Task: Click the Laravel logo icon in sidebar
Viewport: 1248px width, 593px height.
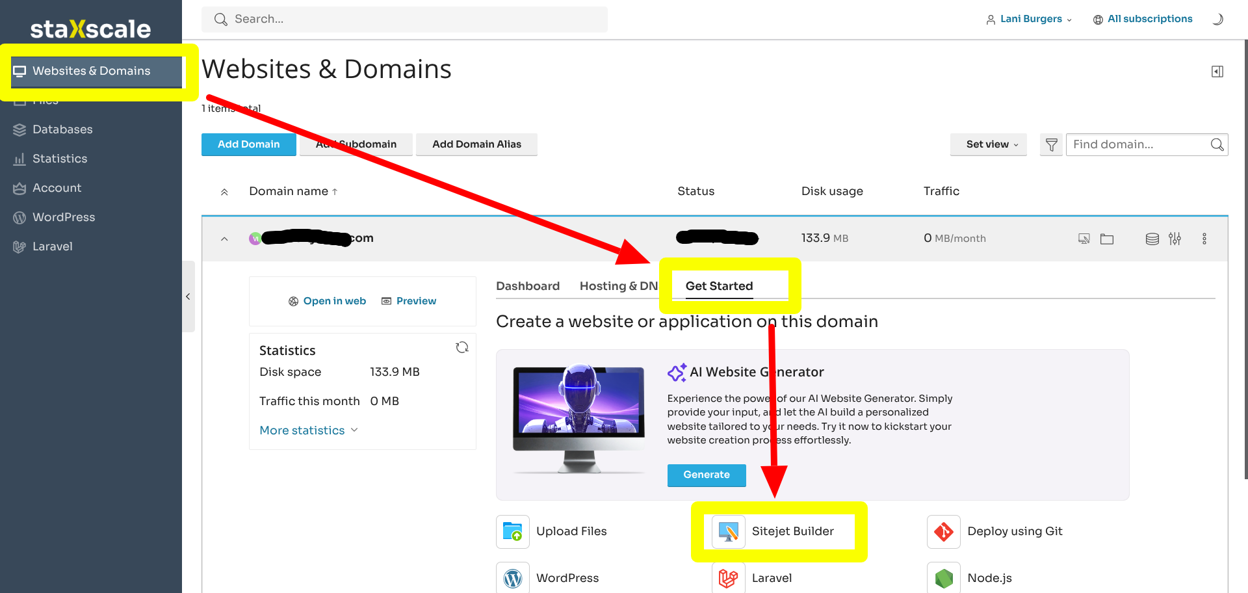Action: (x=19, y=246)
